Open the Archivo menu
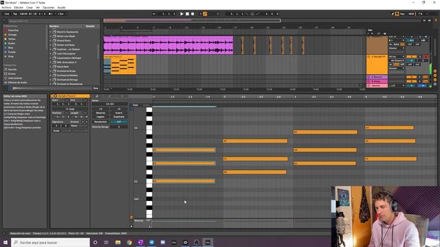Screen dimensions: 440x247 point(6,8)
